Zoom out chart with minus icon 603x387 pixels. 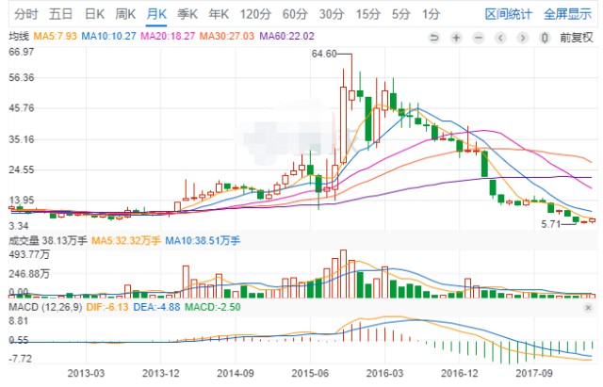[479, 38]
